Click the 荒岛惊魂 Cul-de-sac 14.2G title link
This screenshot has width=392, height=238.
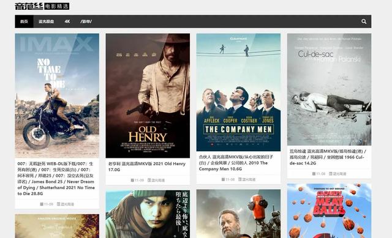[x=328, y=157]
